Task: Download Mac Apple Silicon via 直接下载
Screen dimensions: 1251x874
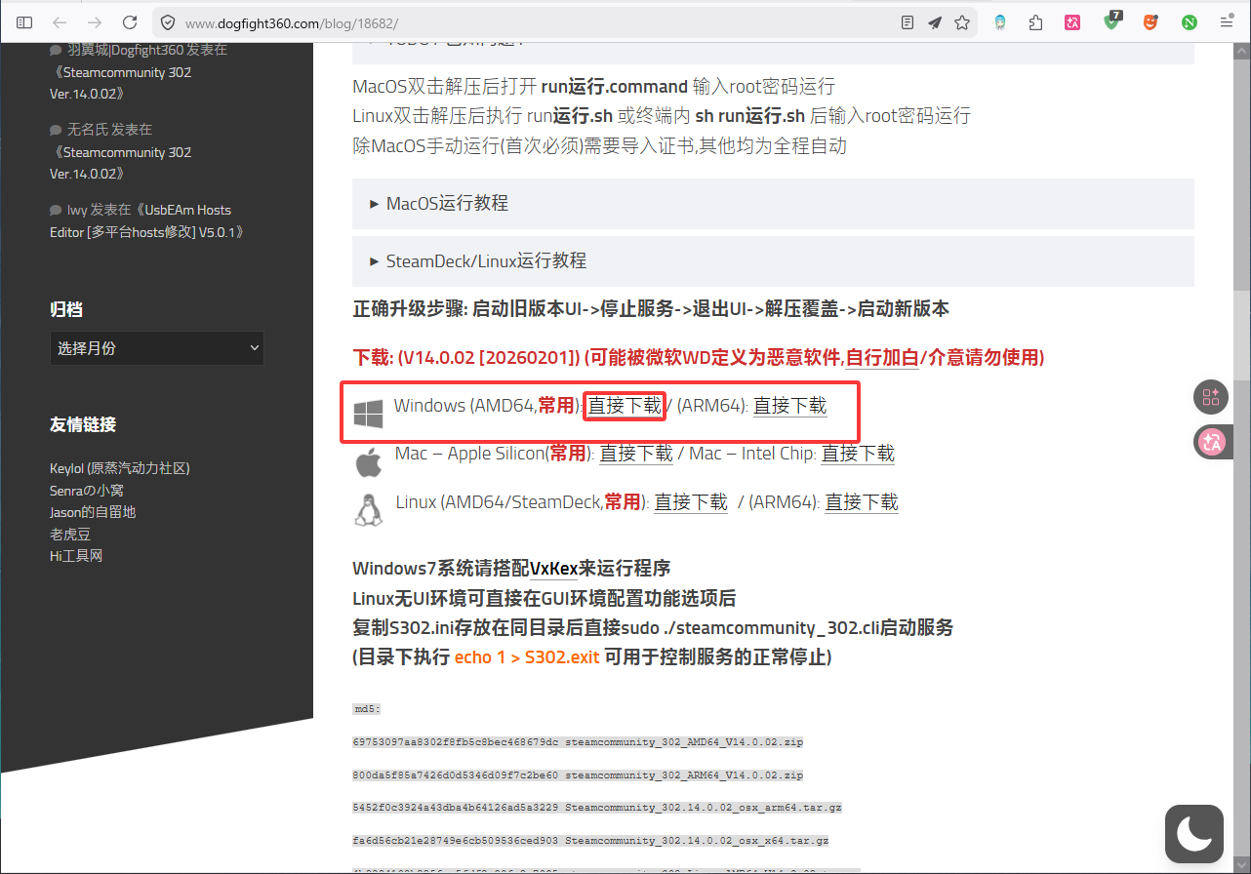Action: click(x=636, y=453)
